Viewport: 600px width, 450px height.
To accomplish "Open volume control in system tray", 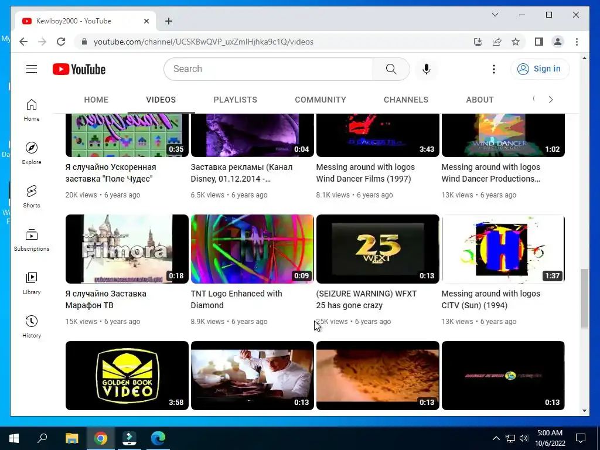I will coord(524,438).
